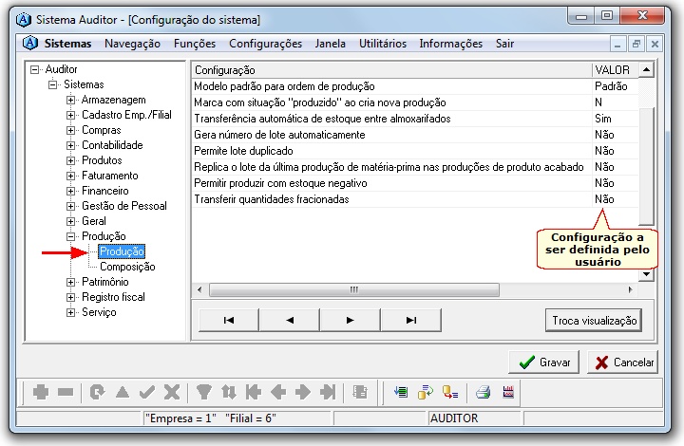684x446 pixels.
Task: Move to next record arrow button
Action: pos(350,320)
